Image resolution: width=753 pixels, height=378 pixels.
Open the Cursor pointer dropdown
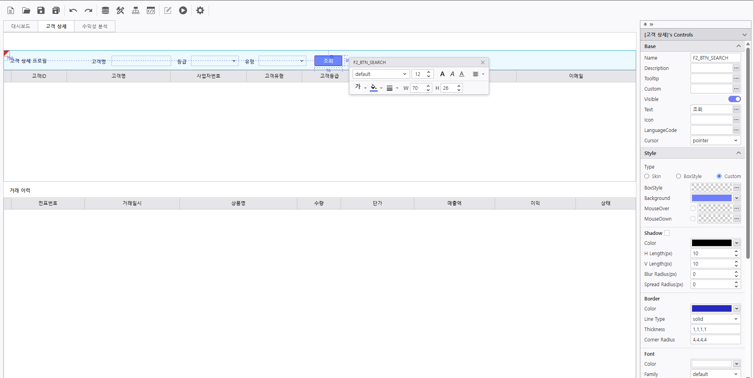point(716,140)
